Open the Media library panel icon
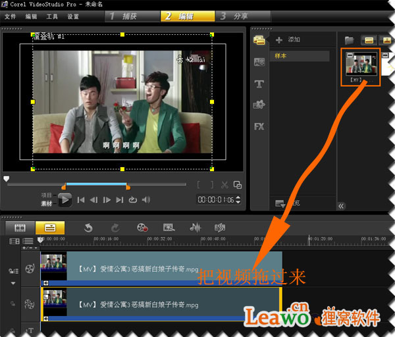395x337 pixels. tap(259, 40)
